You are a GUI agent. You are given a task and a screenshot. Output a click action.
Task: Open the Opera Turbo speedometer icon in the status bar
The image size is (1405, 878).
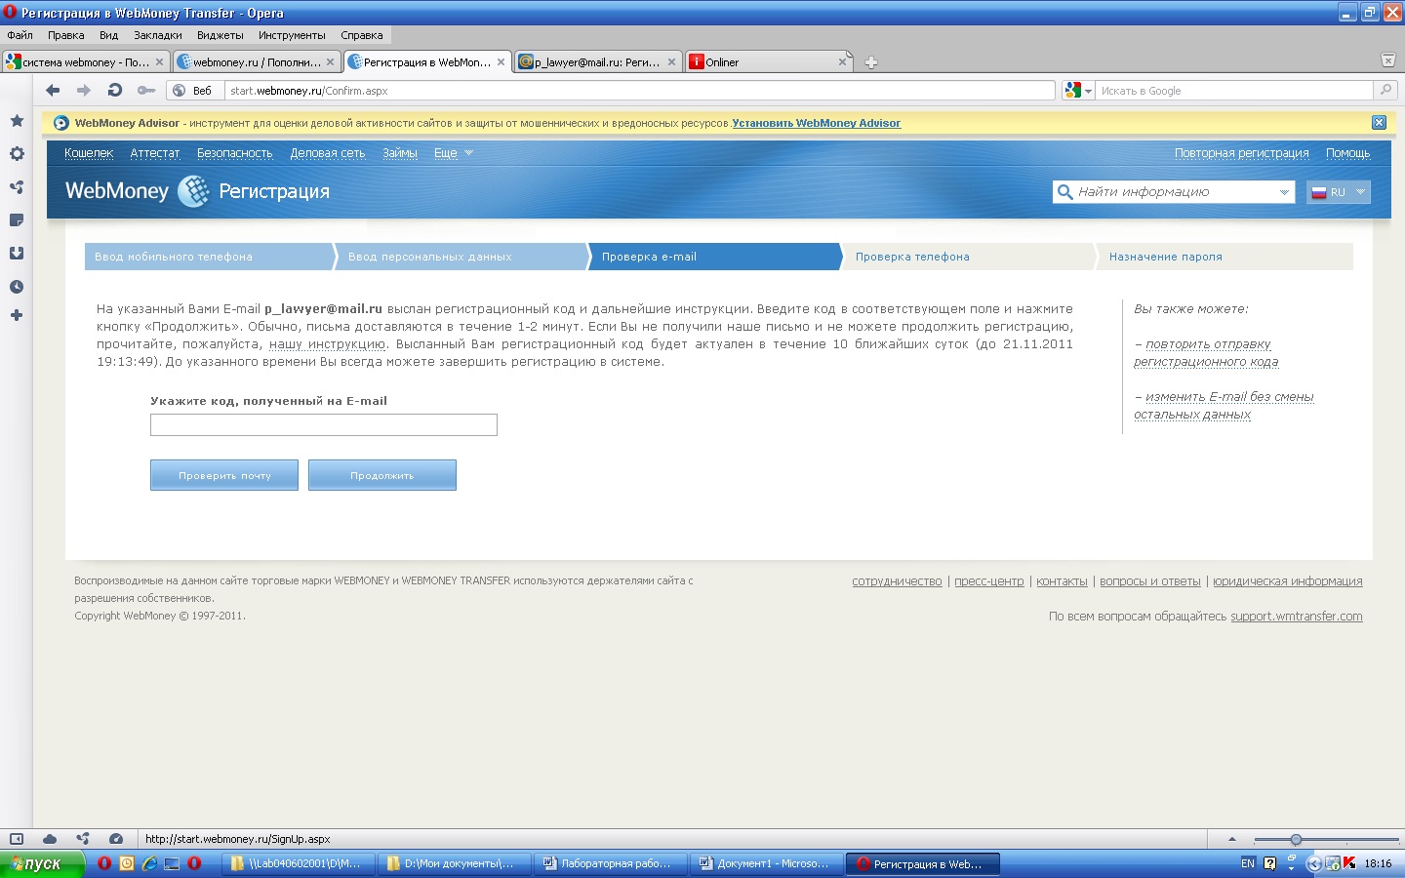[x=116, y=839]
